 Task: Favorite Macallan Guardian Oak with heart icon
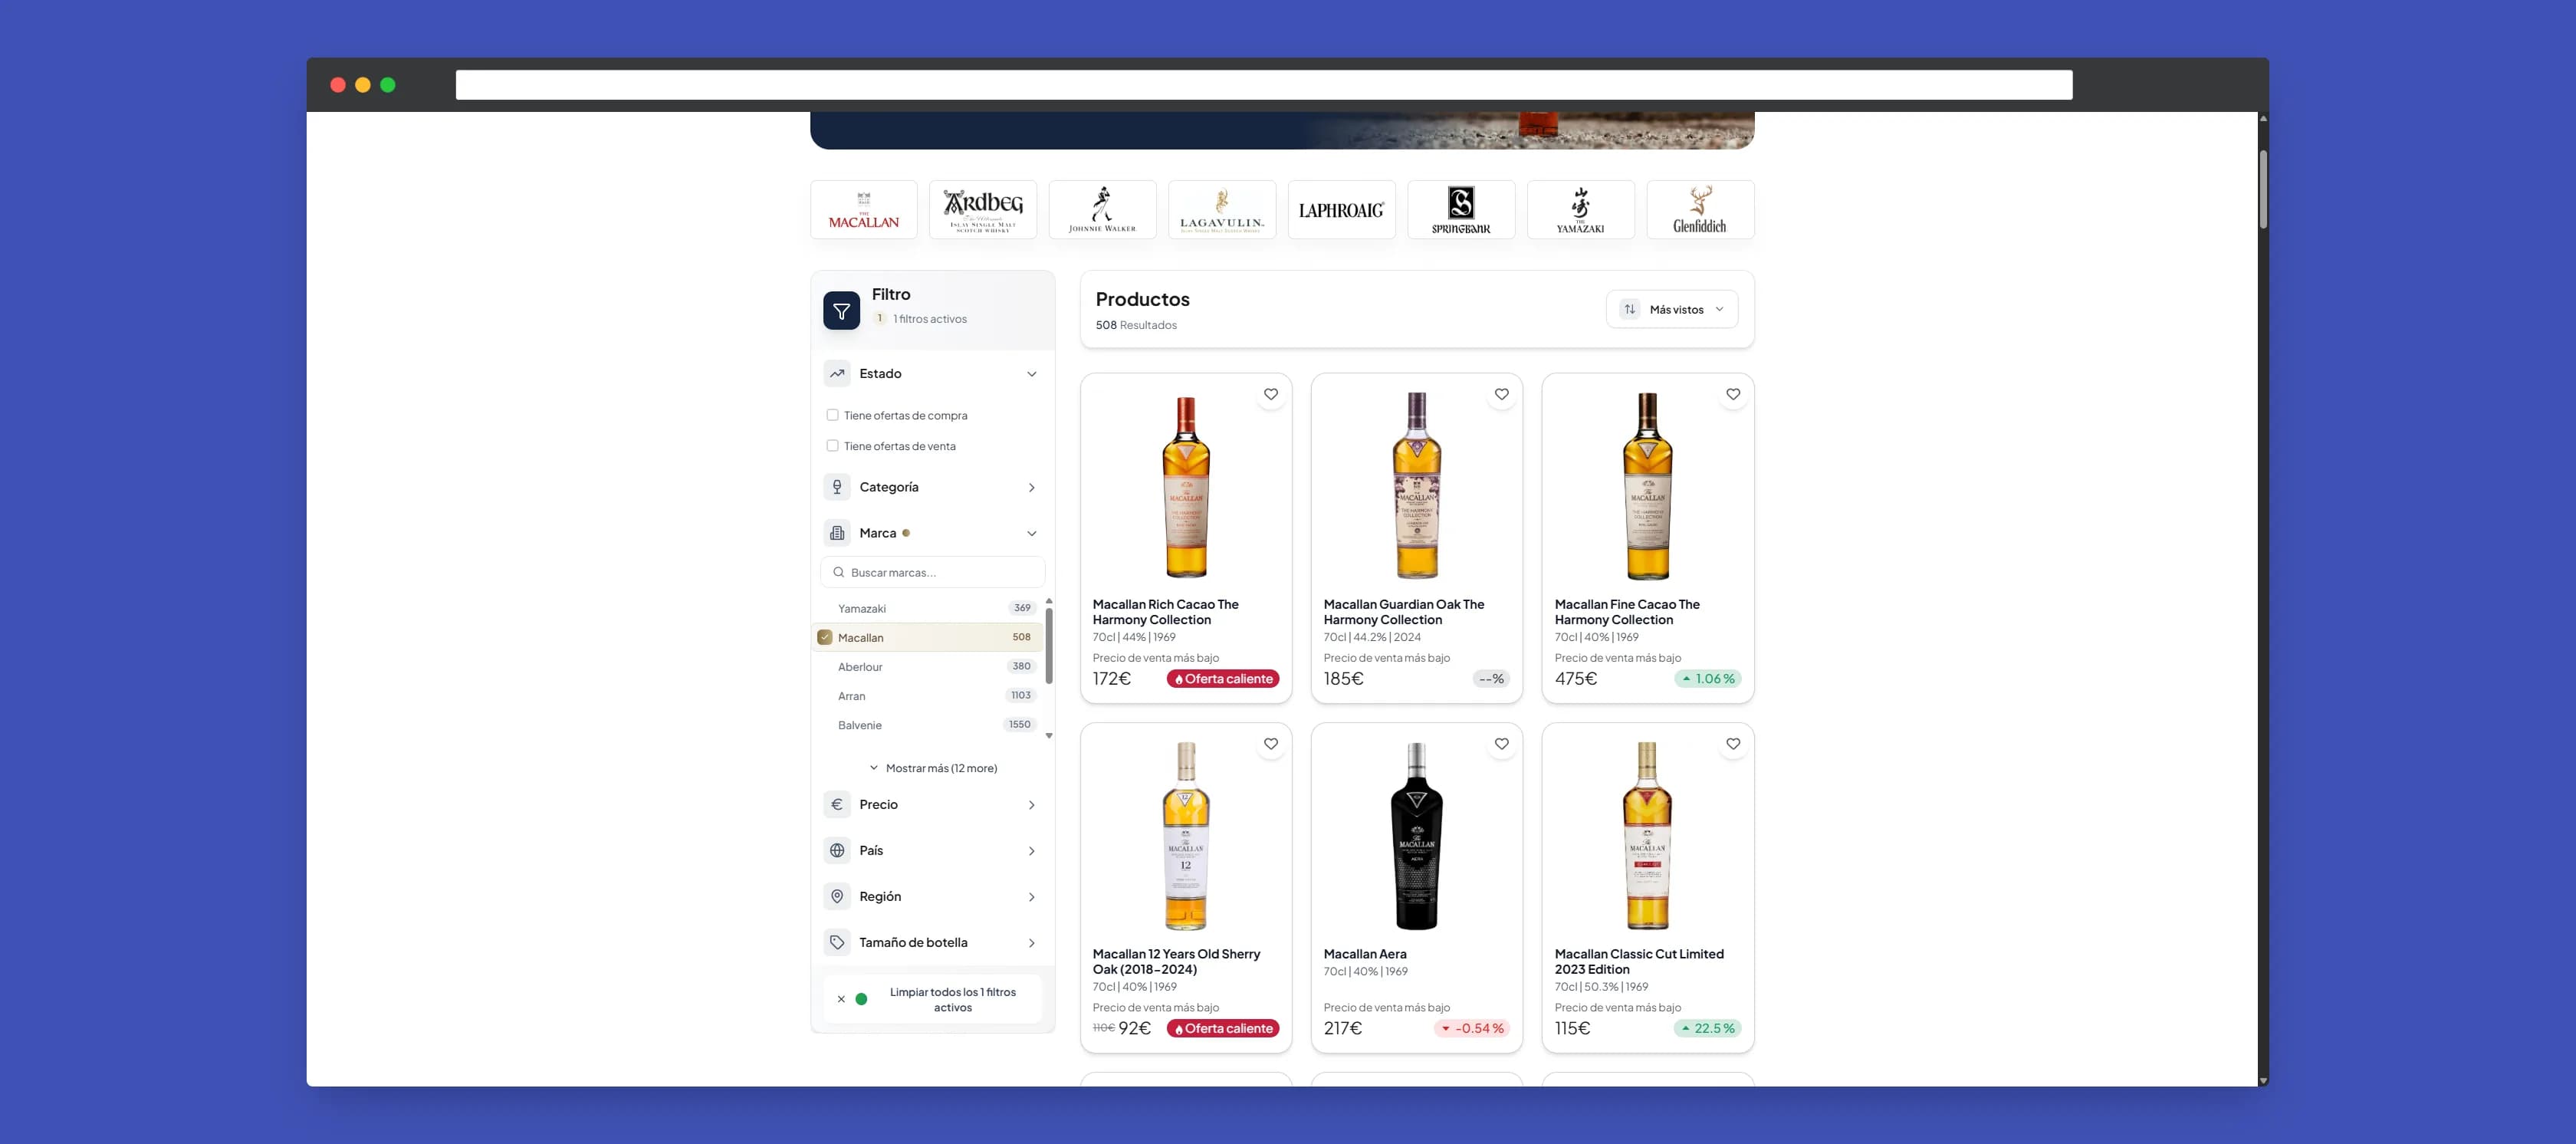point(1502,394)
